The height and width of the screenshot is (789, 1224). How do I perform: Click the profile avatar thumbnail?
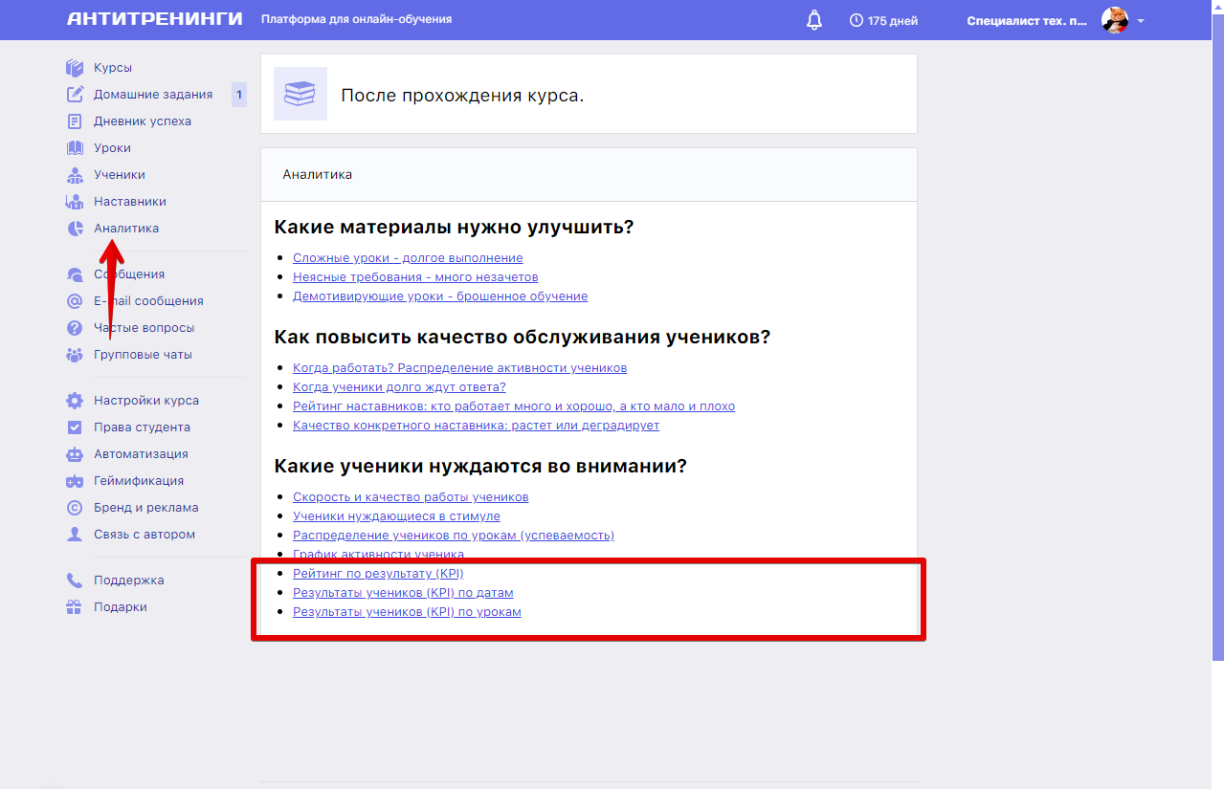point(1113,19)
